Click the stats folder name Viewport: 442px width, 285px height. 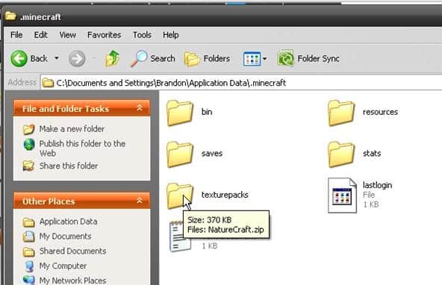372,153
